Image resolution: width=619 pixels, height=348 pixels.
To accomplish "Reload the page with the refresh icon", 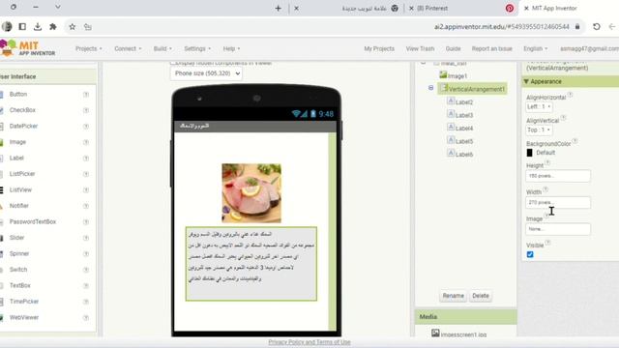I will (x=597, y=27).
